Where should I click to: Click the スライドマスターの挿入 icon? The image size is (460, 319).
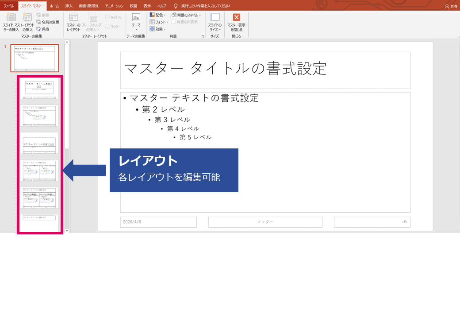(11, 22)
